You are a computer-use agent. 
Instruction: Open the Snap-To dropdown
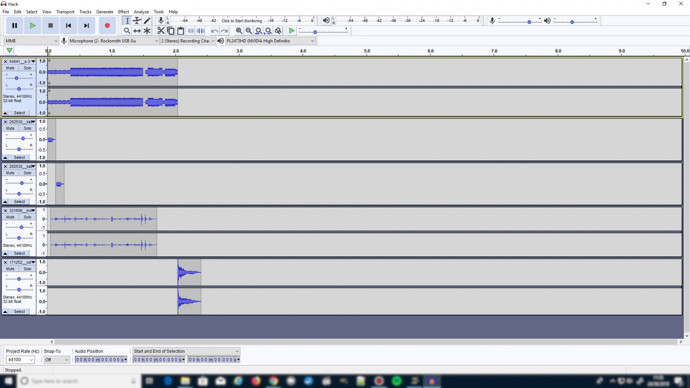56,360
